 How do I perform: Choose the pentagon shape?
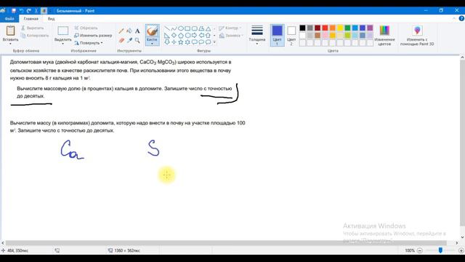click(181, 36)
